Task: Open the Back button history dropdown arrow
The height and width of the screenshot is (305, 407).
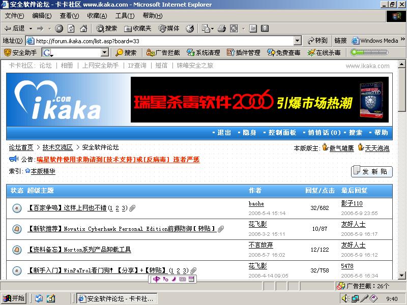Action: [x=31, y=28]
